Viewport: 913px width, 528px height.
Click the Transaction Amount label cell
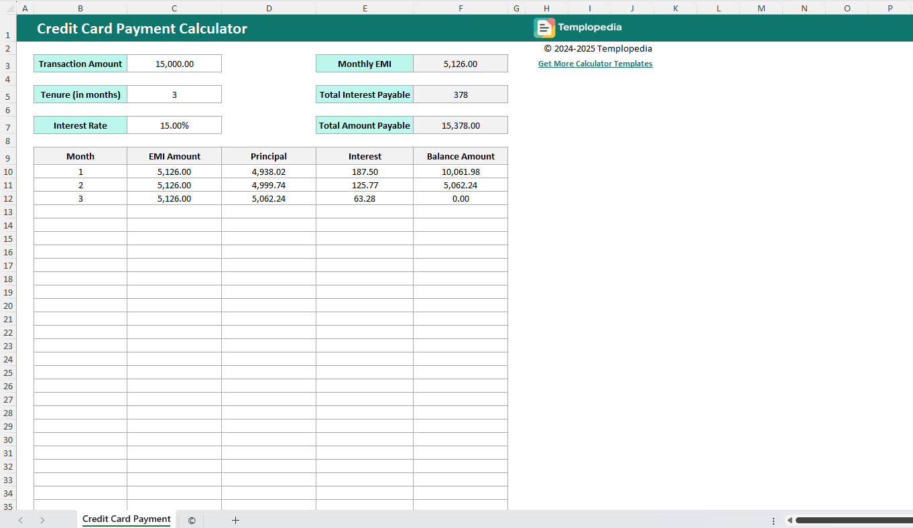coord(80,64)
